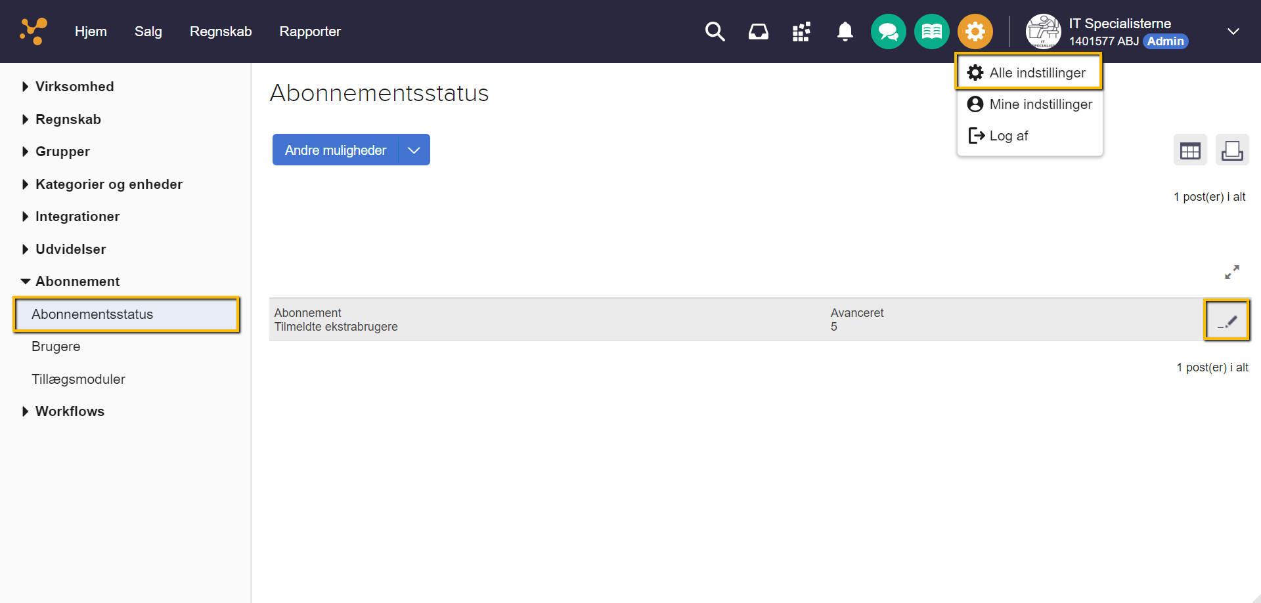Open the green chat bubbles icon

[888, 31]
